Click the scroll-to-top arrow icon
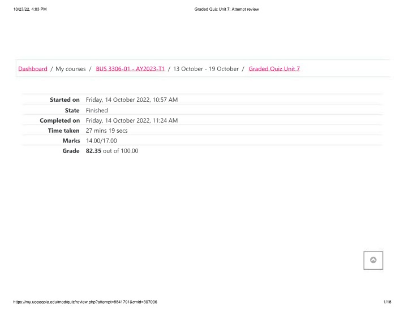 (373, 260)
